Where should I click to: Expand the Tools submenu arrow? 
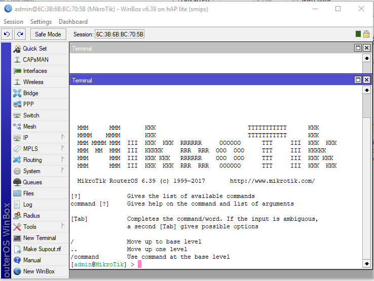[63, 226]
